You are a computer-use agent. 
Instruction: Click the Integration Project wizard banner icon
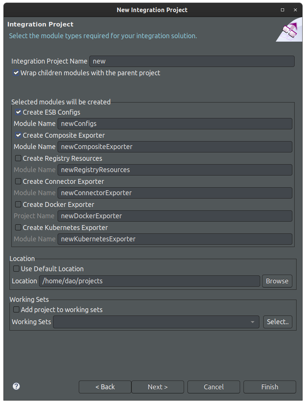pyautogui.click(x=289, y=30)
